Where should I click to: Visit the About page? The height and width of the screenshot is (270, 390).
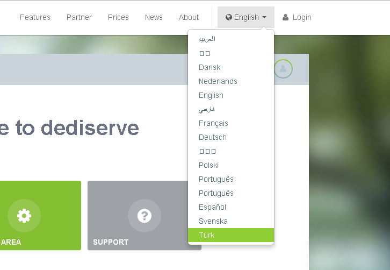point(189,17)
